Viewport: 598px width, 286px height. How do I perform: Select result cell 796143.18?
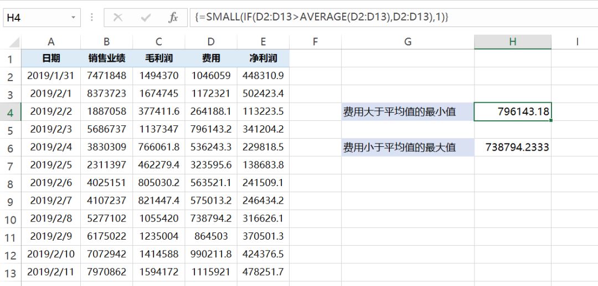click(513, 112)
